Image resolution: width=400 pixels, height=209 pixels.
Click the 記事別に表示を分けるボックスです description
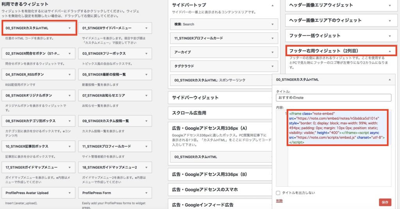[x=30, y=157]
